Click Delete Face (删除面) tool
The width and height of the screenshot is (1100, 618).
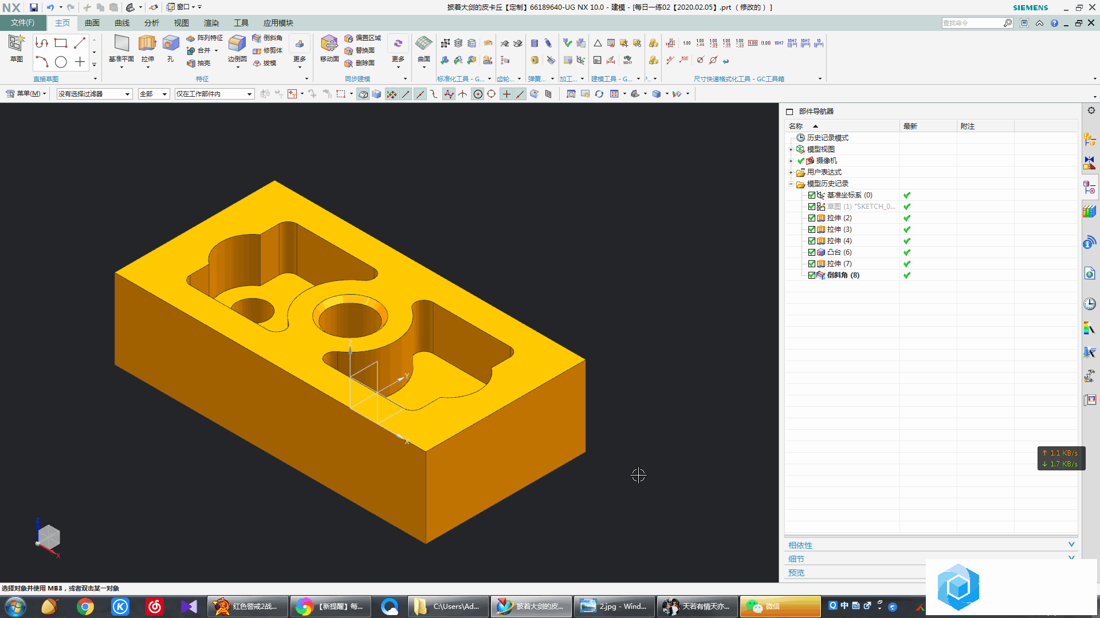[x=360, y=63]
